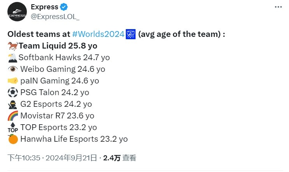Click the TOP arrow emoji beside TOP Esports
The image size is (289, 172).
click(13, 127)
